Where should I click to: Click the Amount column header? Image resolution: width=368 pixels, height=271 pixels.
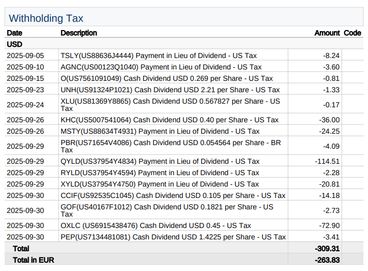click(327, 33)
